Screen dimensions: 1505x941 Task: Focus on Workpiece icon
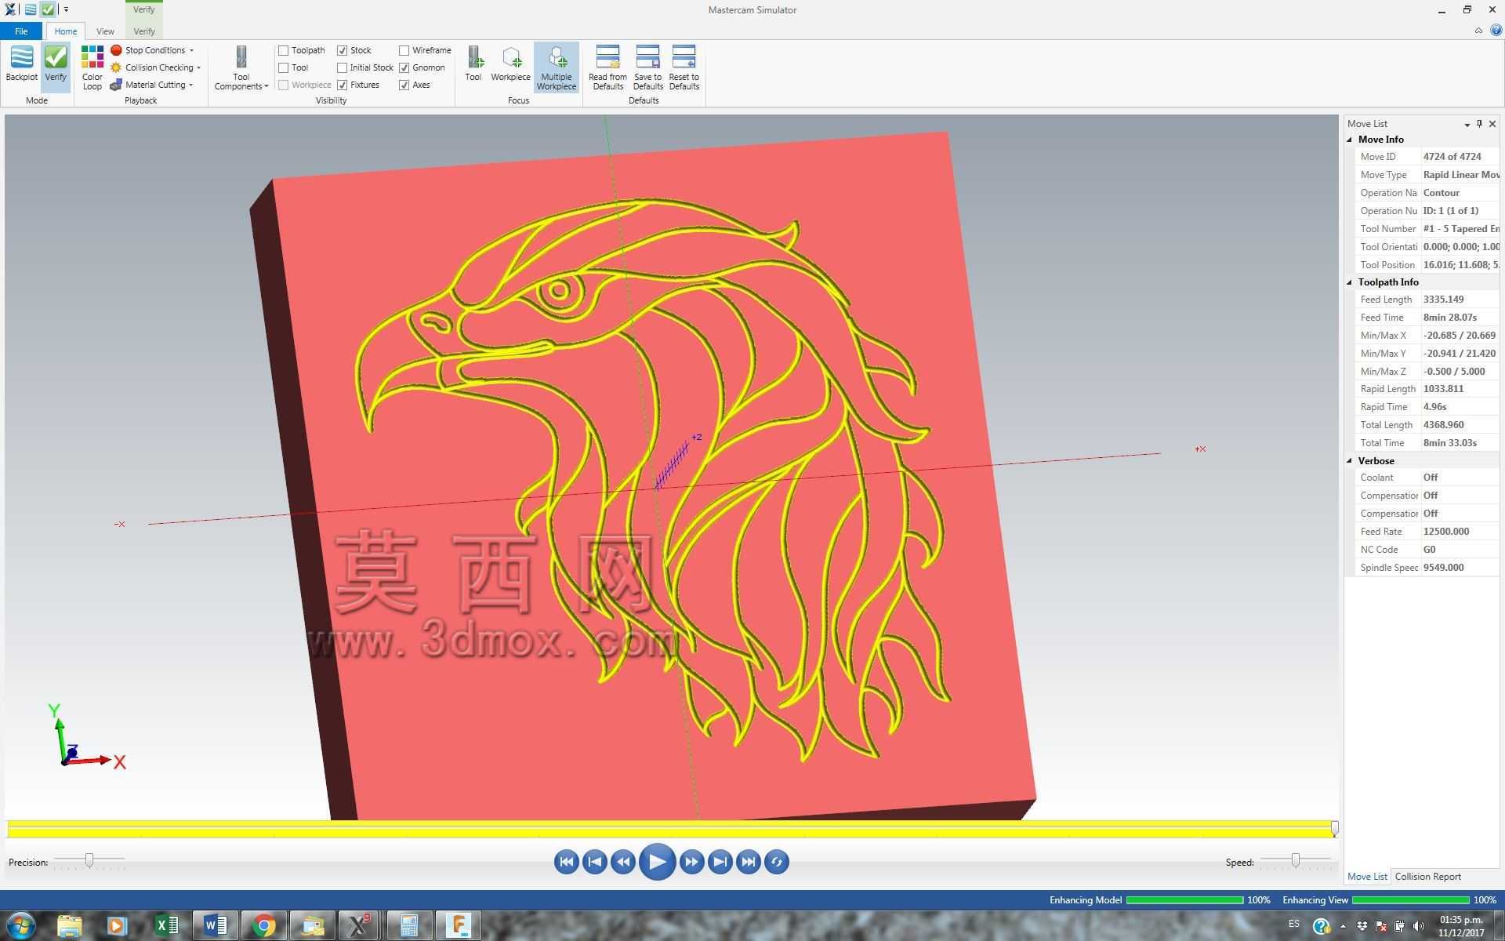tap(510, 64)
